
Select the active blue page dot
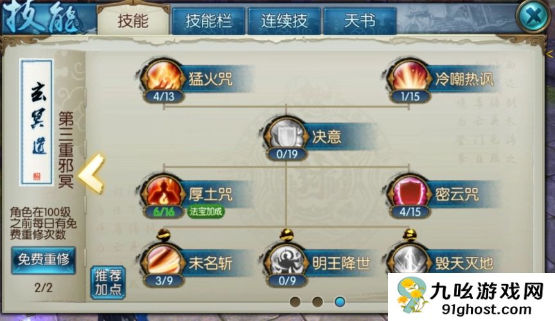click(x=340, y=302)
